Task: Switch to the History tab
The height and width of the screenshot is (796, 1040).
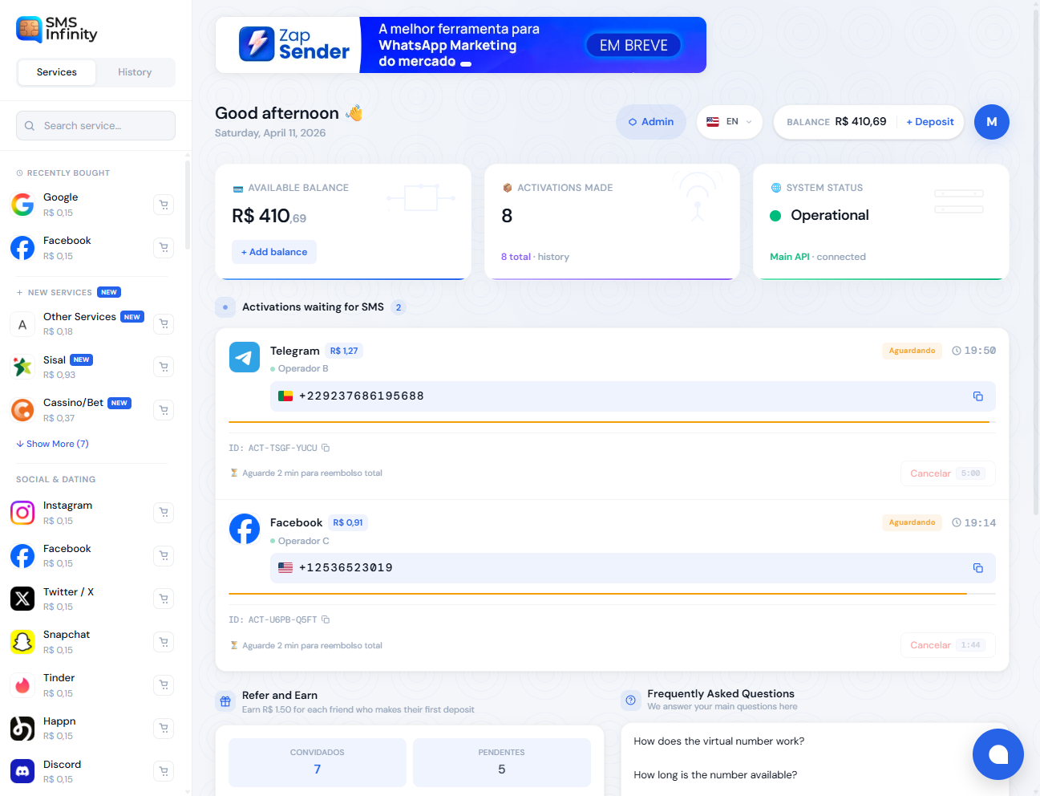Action: [x=135, y=72]
